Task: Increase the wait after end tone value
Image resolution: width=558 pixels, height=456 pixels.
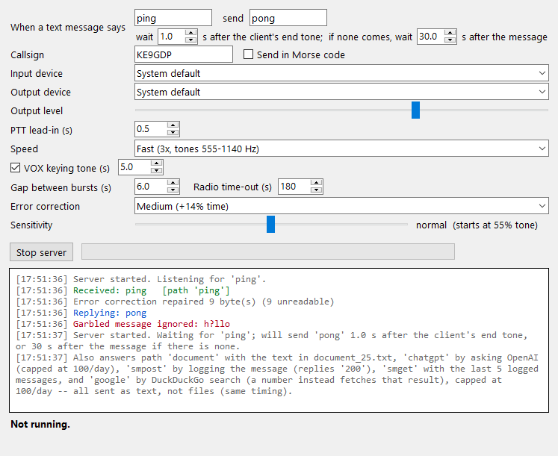Action: (191, 33)
